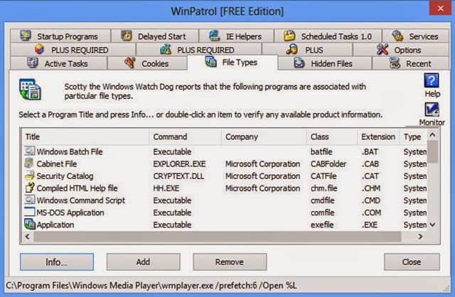Click the Active Tasks tab icon
Image resolution: width=455 pixels, height=297 pixels.
33,63
